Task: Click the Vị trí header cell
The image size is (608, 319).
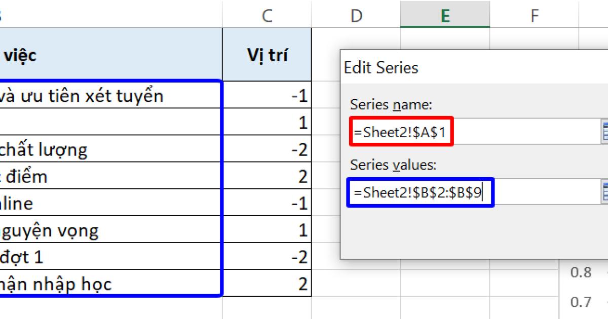Action: 267,54
